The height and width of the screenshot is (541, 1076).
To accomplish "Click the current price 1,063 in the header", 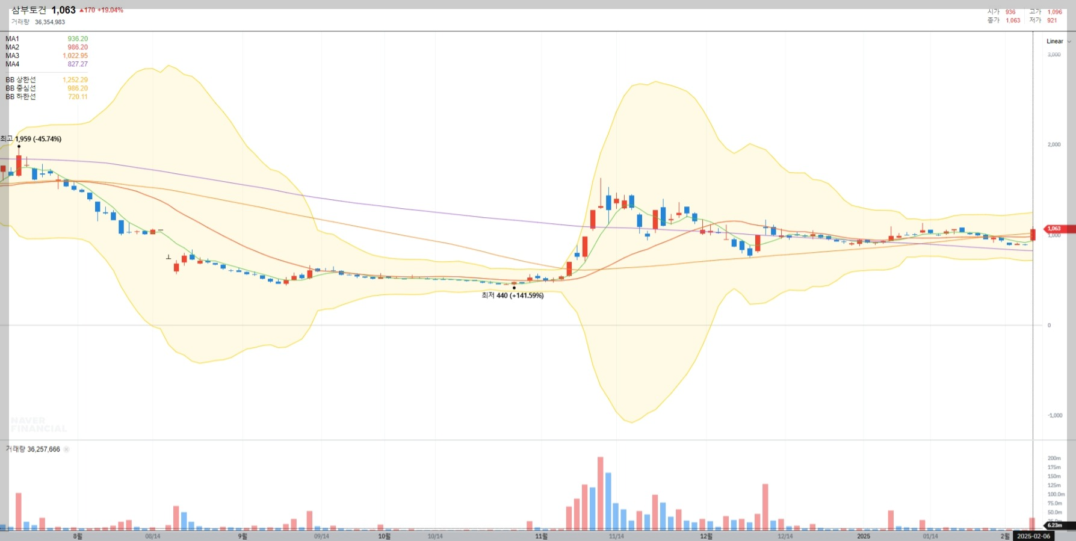I will pyautogui.click(x=63, y=10).
